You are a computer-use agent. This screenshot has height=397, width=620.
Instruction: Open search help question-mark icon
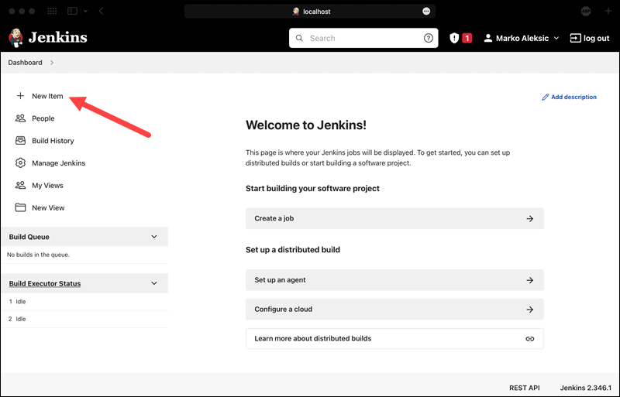coord(429,38)
